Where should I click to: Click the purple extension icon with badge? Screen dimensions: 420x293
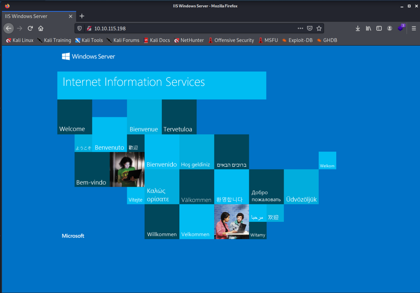pyautogui.click(x=401, y=28)
